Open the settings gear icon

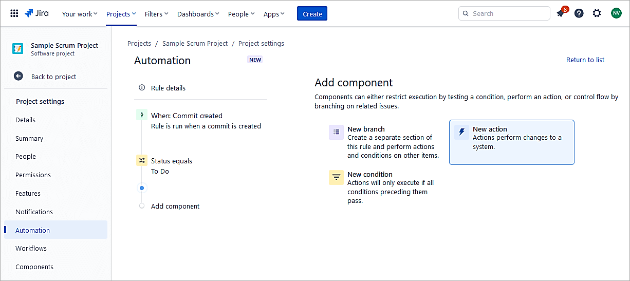pos(597,14)
